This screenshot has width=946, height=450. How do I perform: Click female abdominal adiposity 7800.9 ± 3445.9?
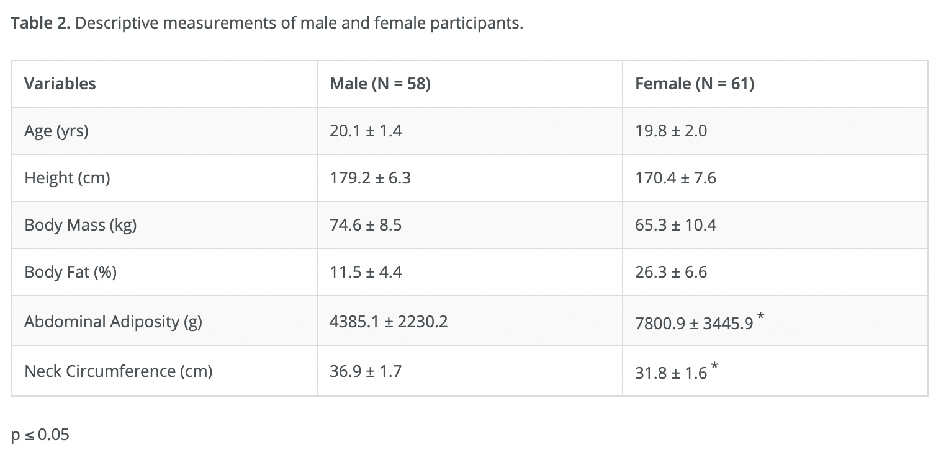(x=694, y=323)
